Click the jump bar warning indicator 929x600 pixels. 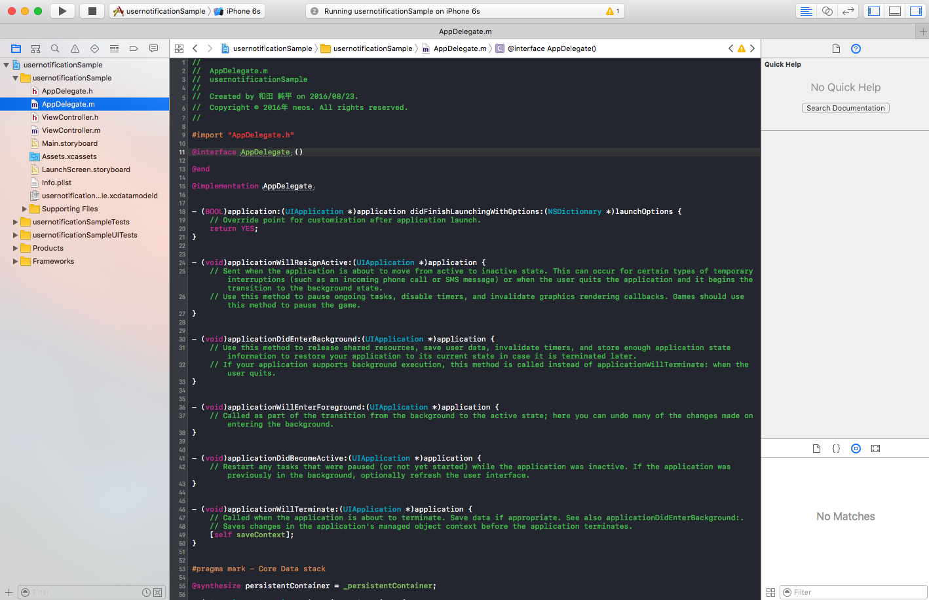[x=742, y=48]
